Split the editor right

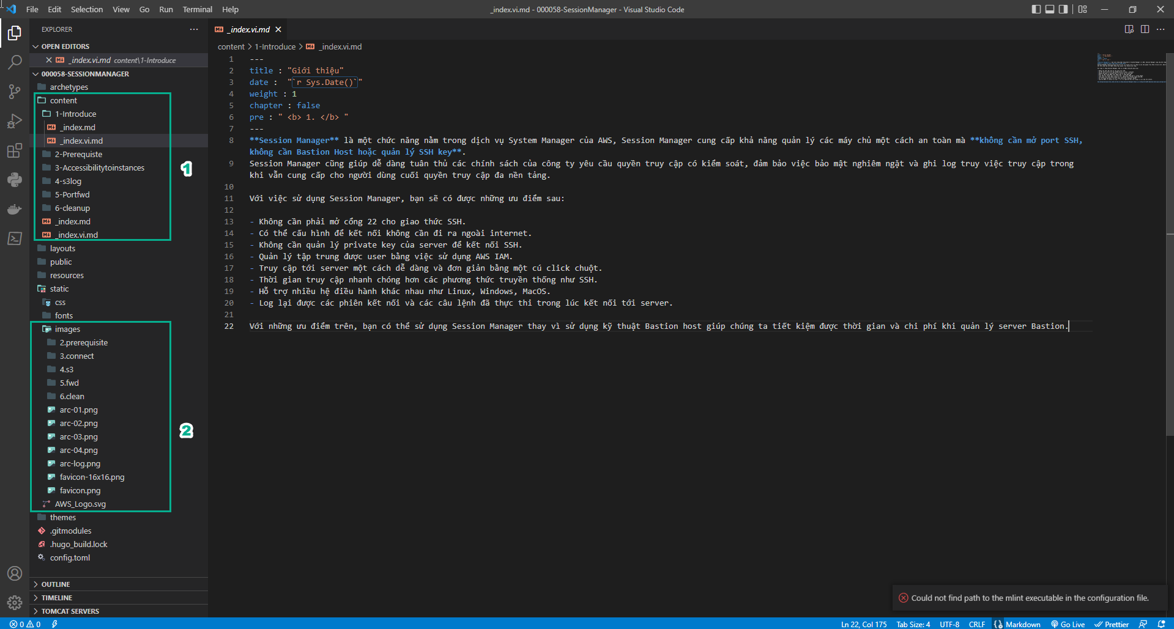point(1145,29)
